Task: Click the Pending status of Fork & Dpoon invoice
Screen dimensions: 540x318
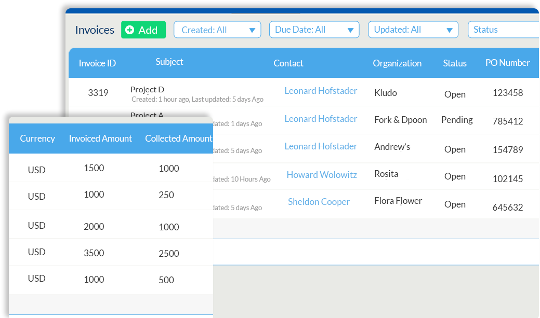Action: 456,120
